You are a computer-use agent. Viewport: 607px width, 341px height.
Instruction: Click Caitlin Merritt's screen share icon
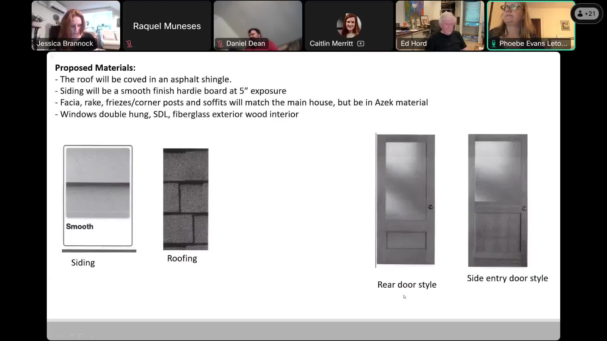pyautogui.click(x=361, y=44)
